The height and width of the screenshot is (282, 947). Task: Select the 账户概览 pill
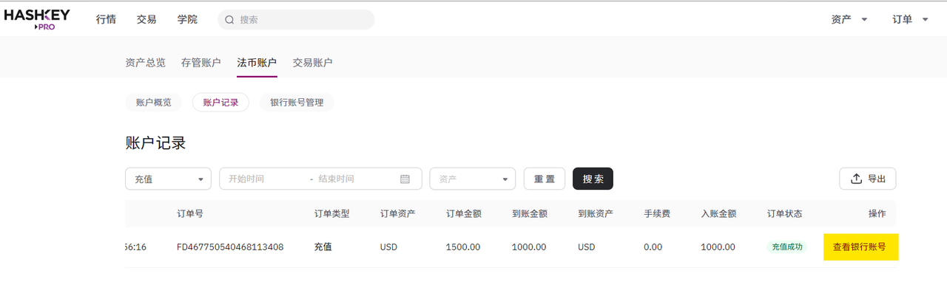point(154,103)
